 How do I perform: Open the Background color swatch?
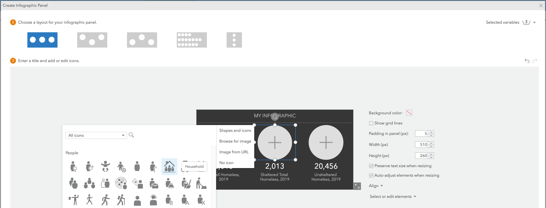409,113
